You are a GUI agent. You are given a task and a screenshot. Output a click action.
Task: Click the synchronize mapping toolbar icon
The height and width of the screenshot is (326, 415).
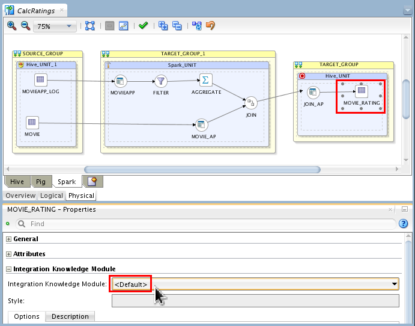tap(196, 26)
